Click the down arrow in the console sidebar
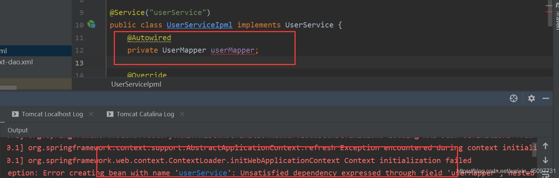The width and height of the screenshot is (559, 178). click(545, 160)
